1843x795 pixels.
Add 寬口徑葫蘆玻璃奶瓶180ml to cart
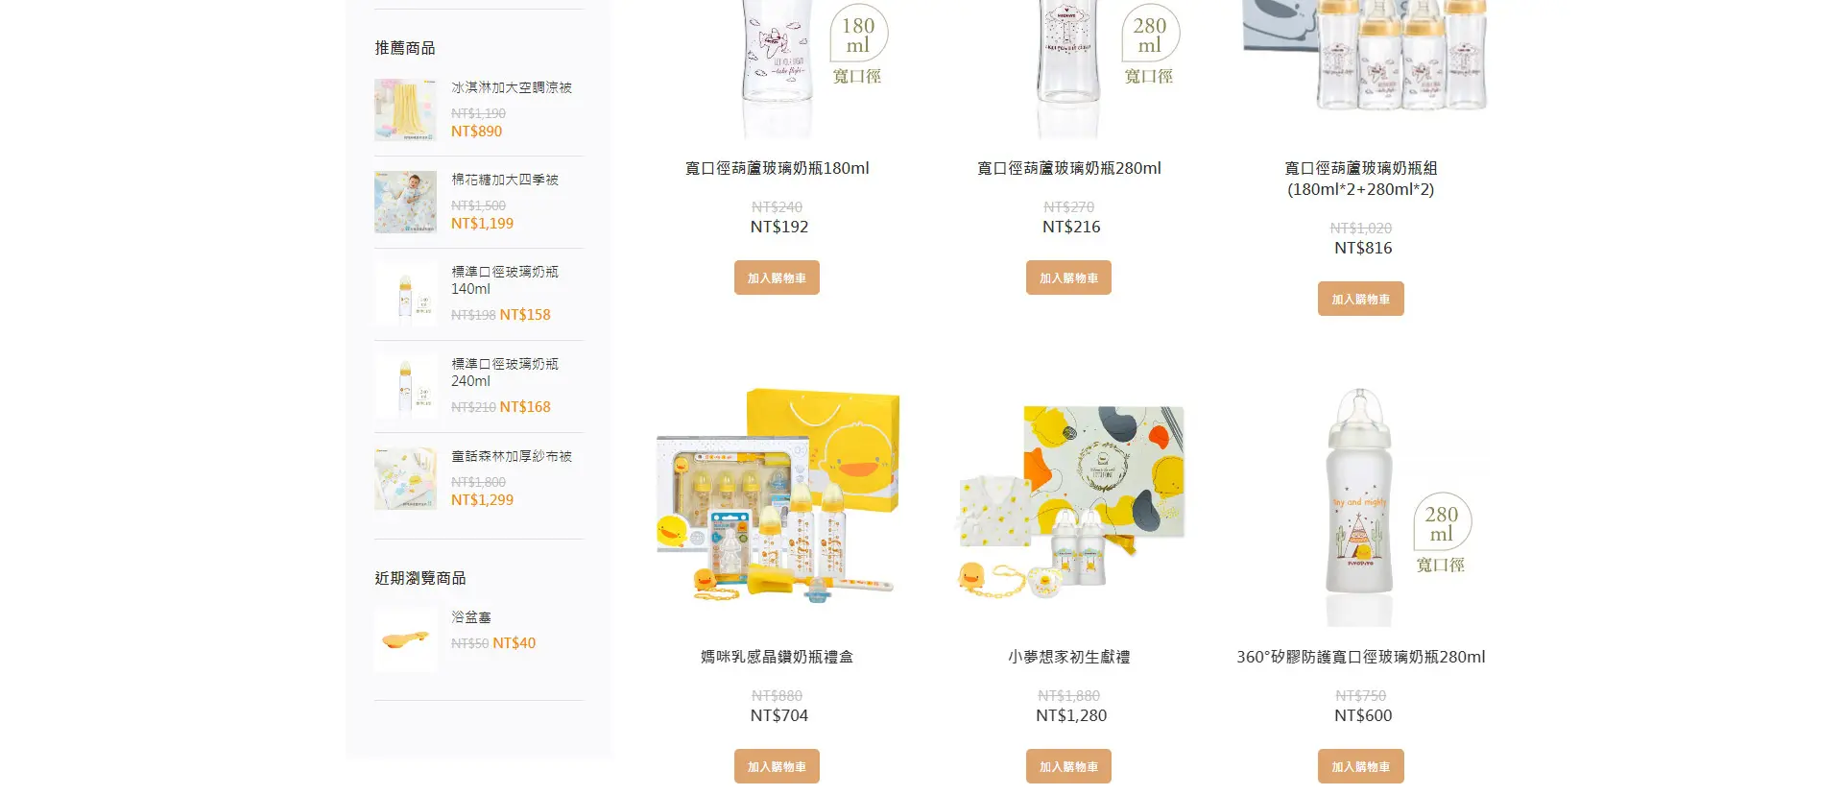pyautogui.click(x=777, y=277)
